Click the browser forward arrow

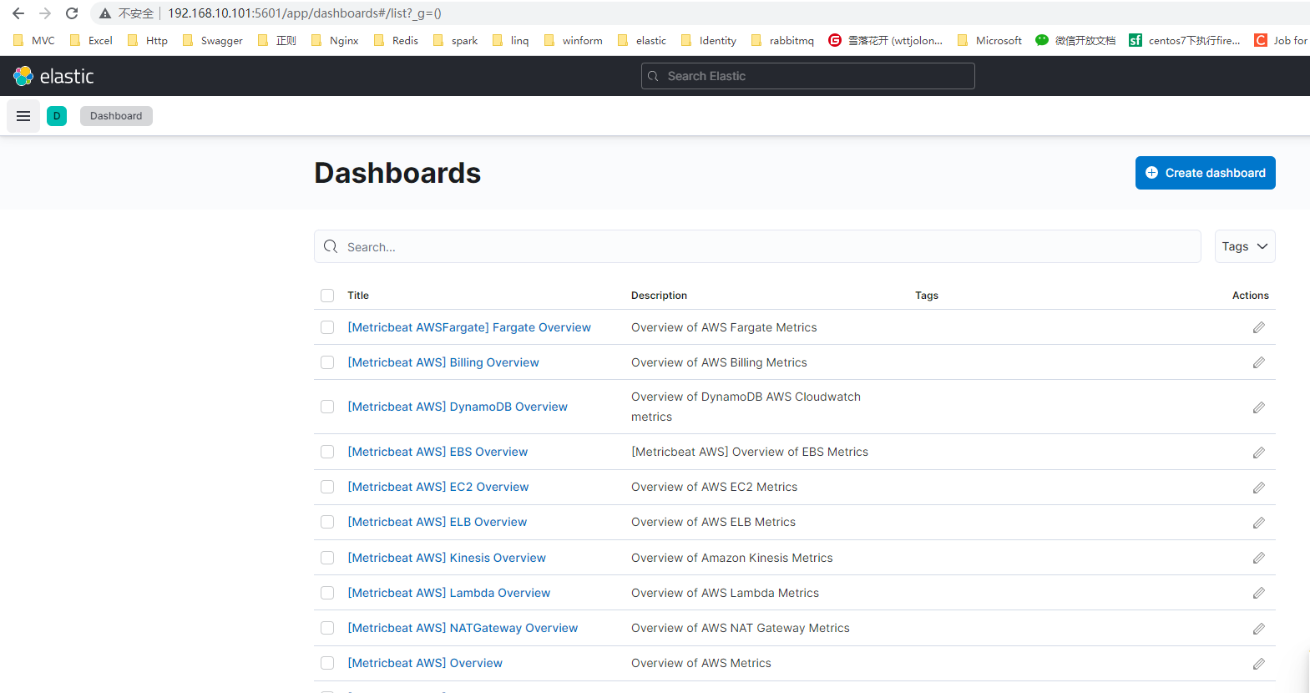pyautogui.click(x=45, y=13)
